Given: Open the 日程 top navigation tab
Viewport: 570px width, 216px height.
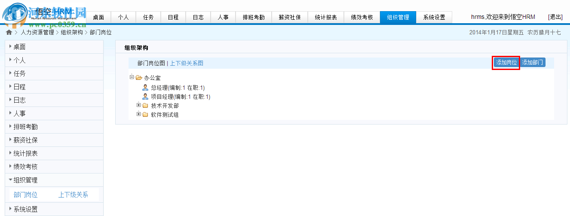Looking at the screenshot, I should (173, 17).
